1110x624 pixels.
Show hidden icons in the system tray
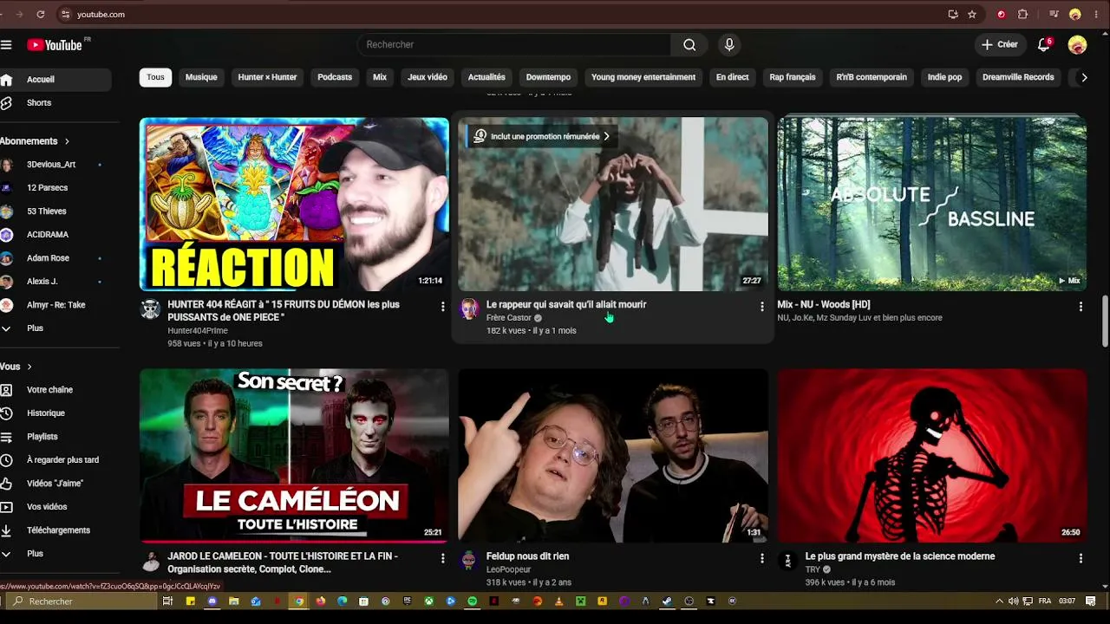click(x=999, y=601)
